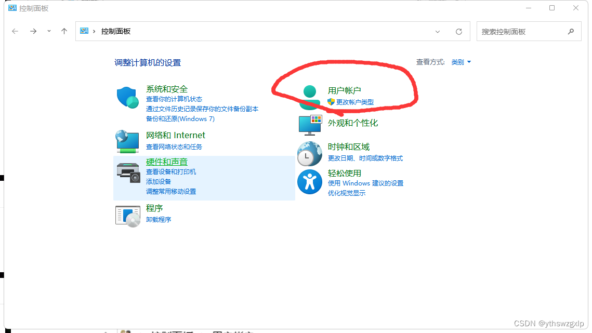Open the 系统和安全 category
The height and width of the screenshot is (333, 592).
click(x=167, y=89)
